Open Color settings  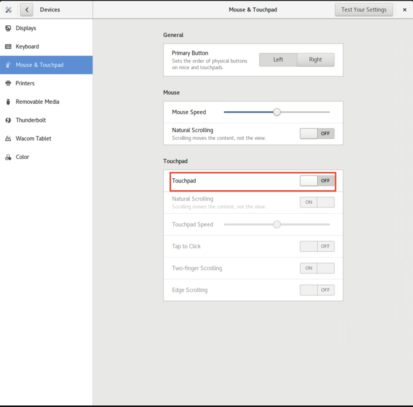click(46, 157)
